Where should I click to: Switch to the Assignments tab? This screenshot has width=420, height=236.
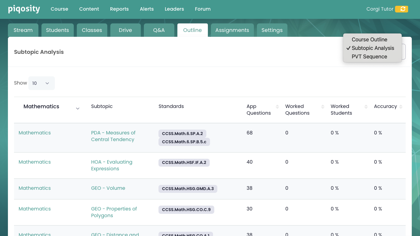click(232, 30)
